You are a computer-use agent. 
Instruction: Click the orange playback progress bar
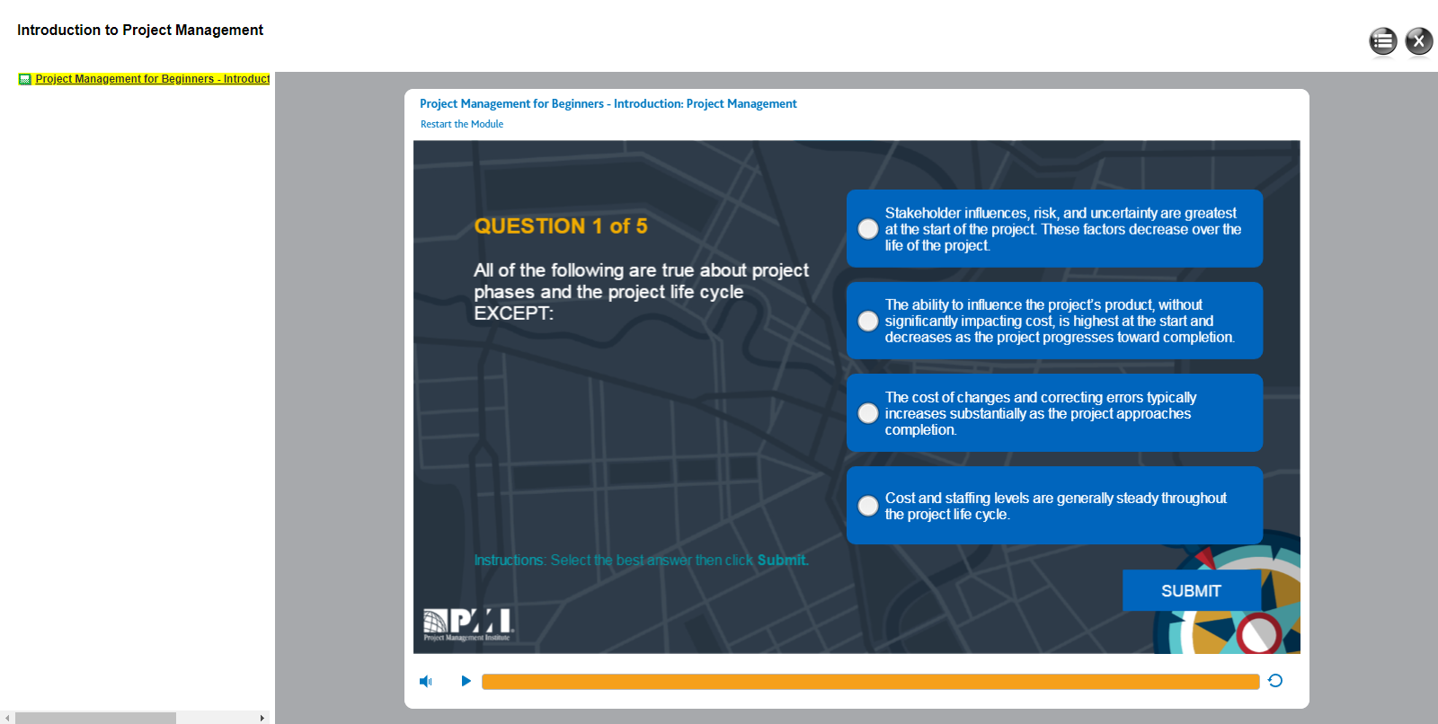pyautogui.click(x=870, y=682)
